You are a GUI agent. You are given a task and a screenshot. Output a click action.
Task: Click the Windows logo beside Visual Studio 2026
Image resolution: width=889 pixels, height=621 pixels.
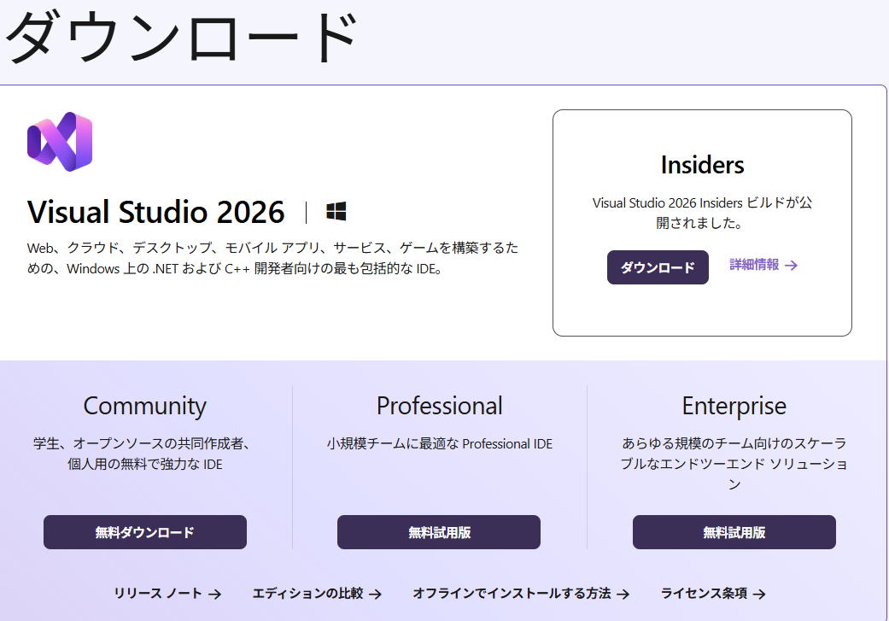pos(336,212)
